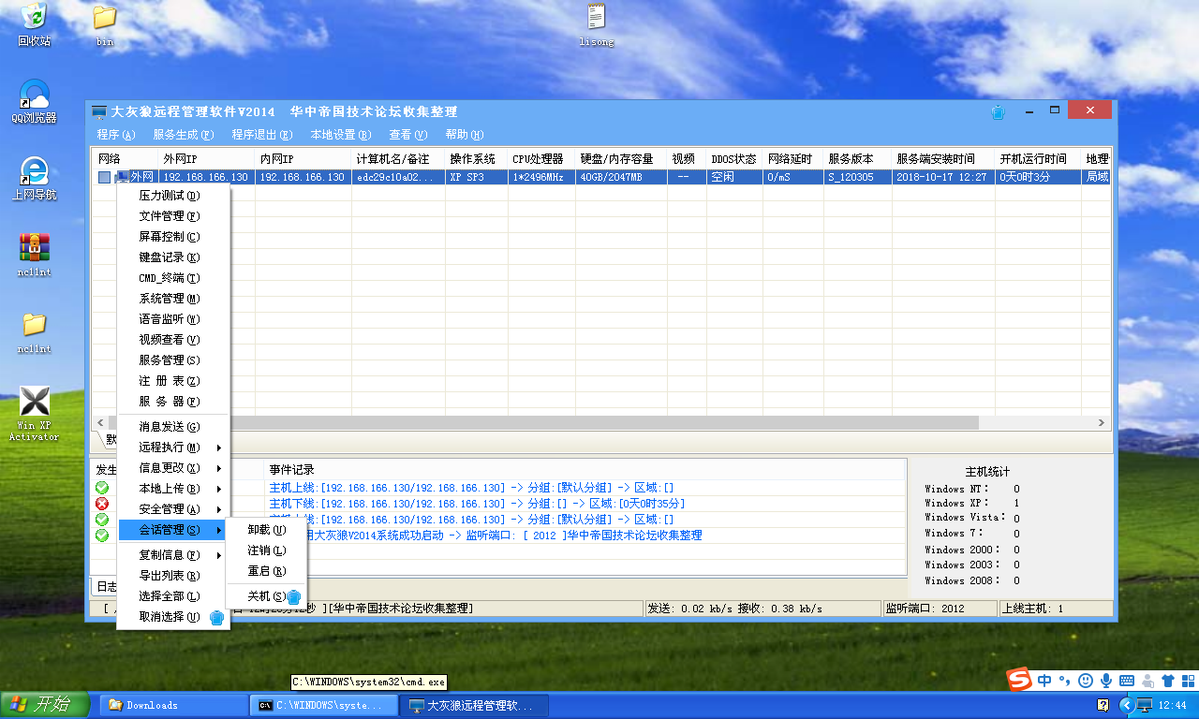Screen dimensions: 1199x719
Task: Click the 开始 Start button
Action: pos(46,705)
